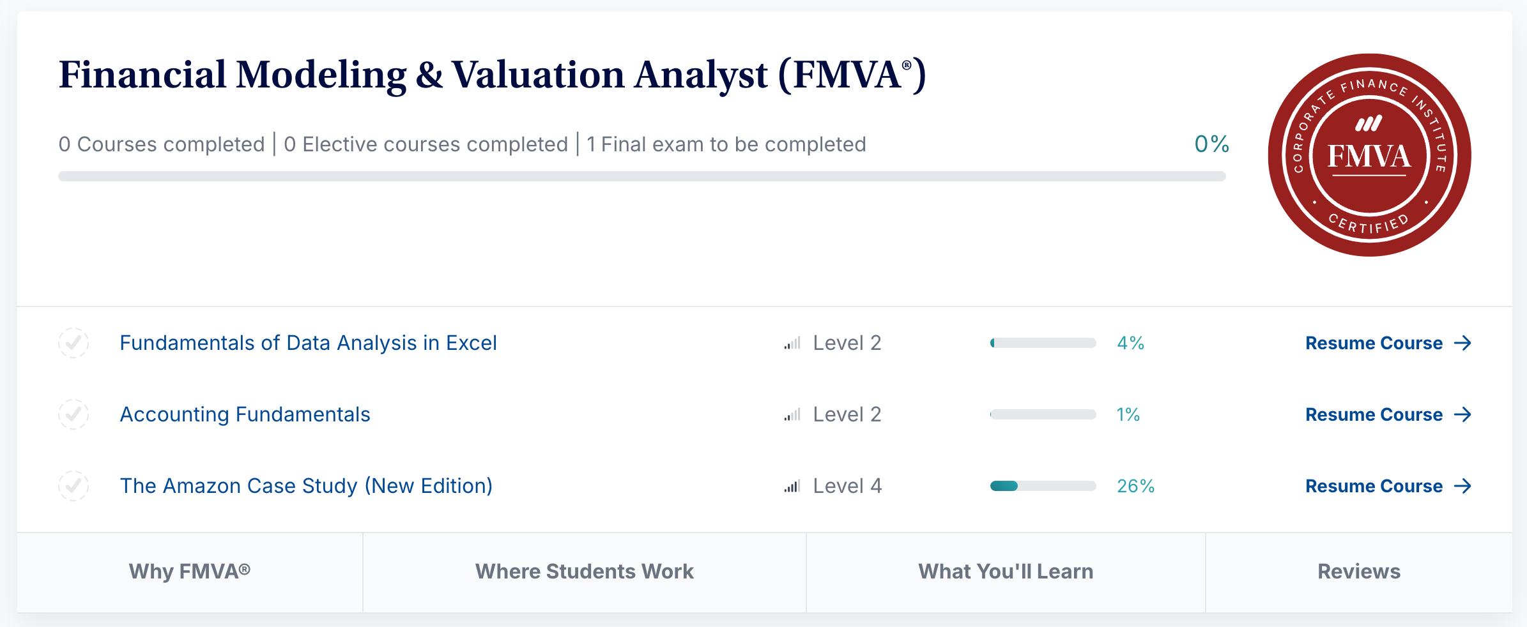Image resolution: width=1527 pixels, height=627 pixels.
Task: Switch to the Where Students Work tab
Action: click(x=584, y=571)
